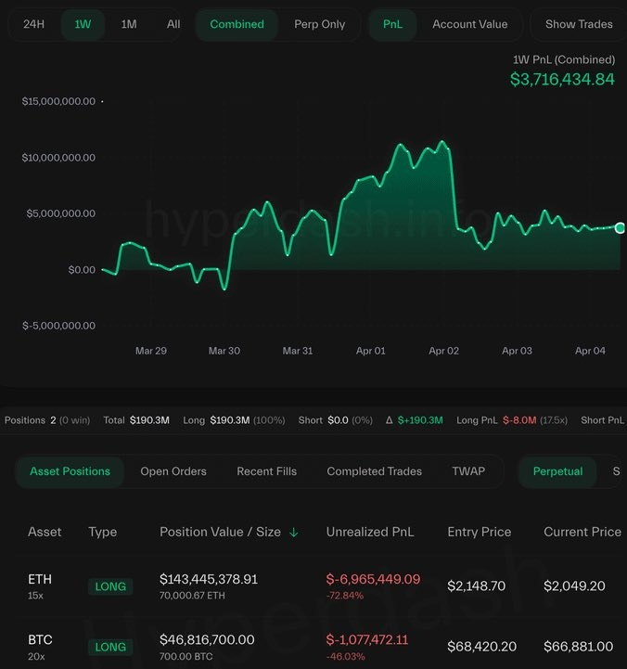
Task: Click the $10,000,000.00 axis label
Action: (x=58, y=158)
